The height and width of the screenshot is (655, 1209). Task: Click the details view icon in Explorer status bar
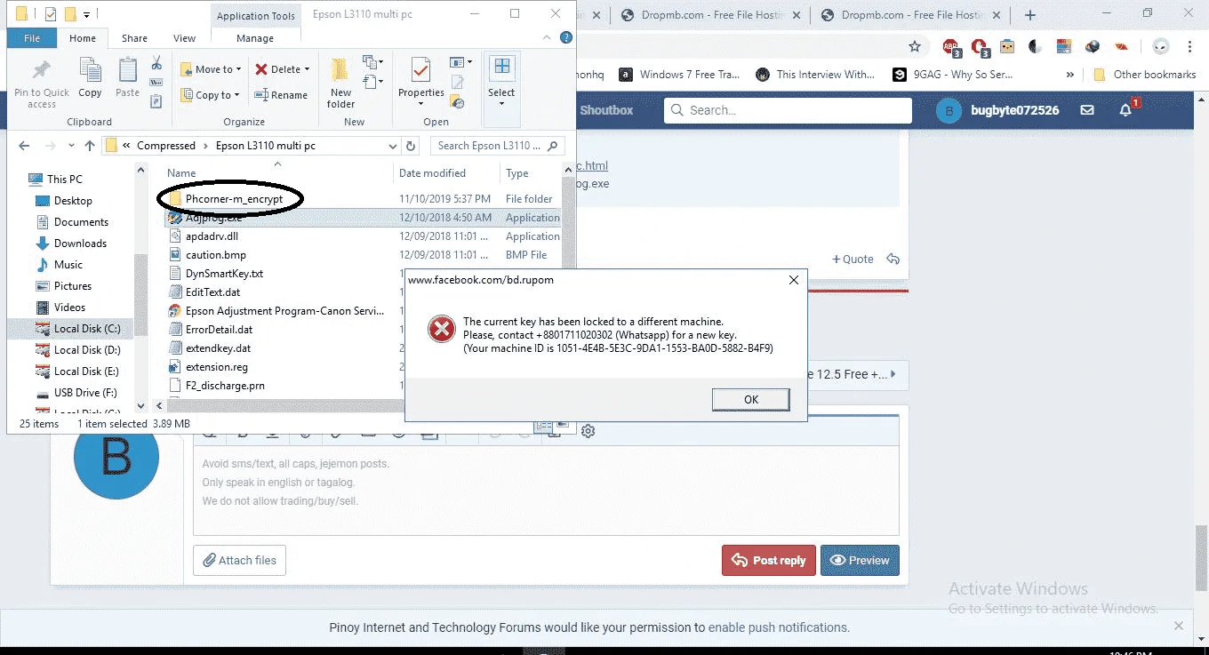[543, 427]
